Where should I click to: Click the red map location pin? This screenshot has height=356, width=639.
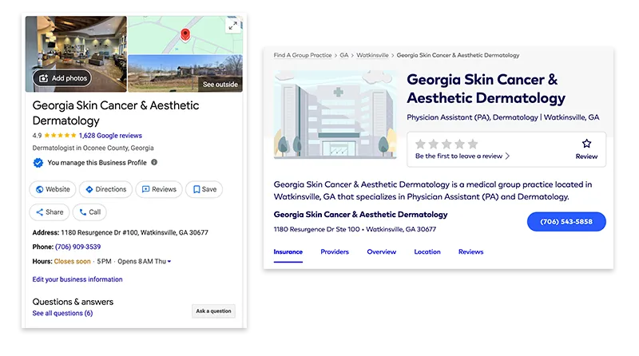185,35
